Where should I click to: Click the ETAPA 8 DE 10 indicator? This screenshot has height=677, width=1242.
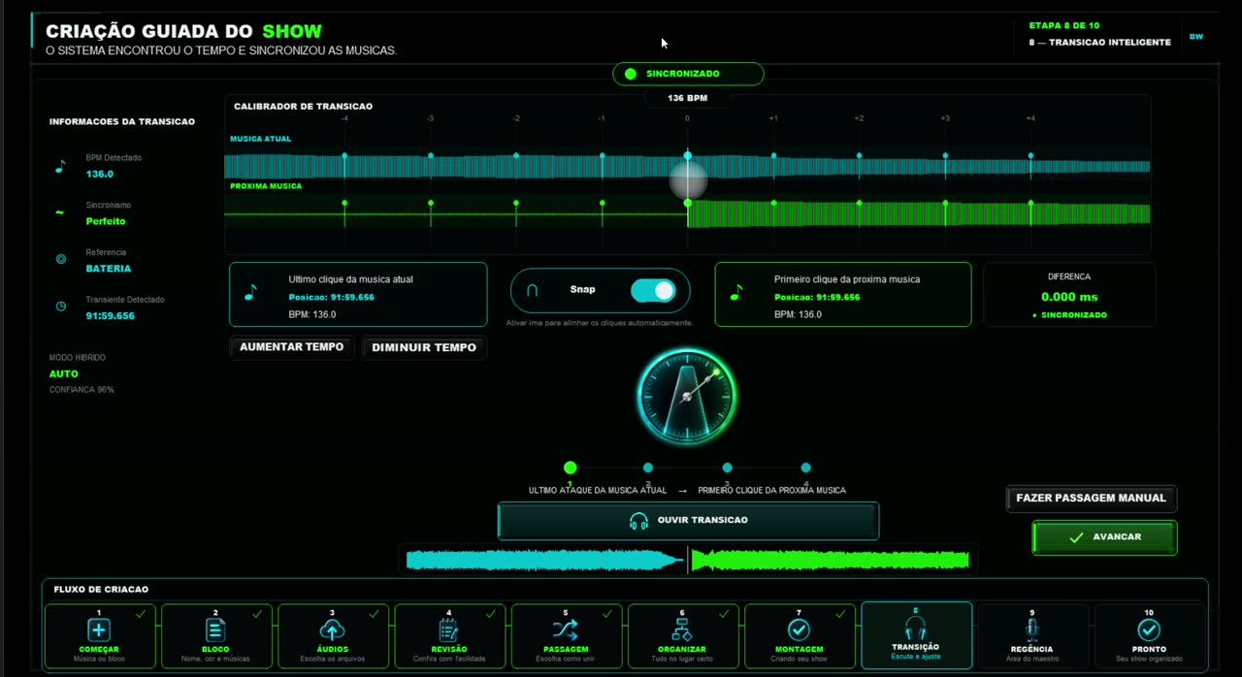pyautogui.click(x=1064, y=25)
